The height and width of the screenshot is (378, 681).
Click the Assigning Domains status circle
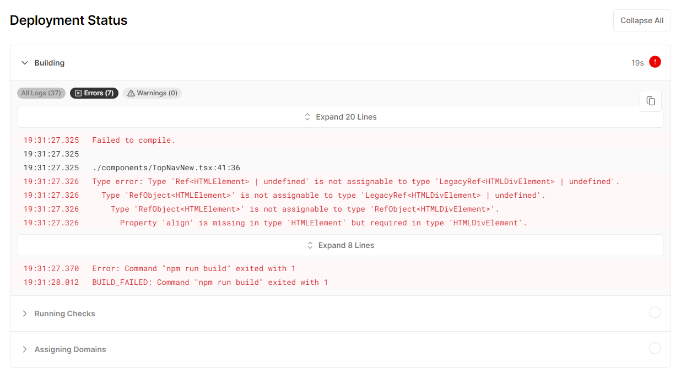[x=655, y=348]
